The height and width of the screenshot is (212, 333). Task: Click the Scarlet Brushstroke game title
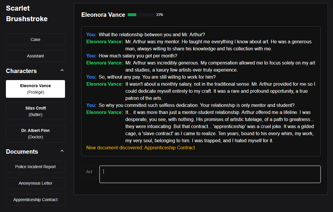point(27,14)
